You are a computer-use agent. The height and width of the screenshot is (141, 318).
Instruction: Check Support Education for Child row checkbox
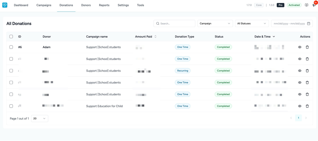coord(11,106)
